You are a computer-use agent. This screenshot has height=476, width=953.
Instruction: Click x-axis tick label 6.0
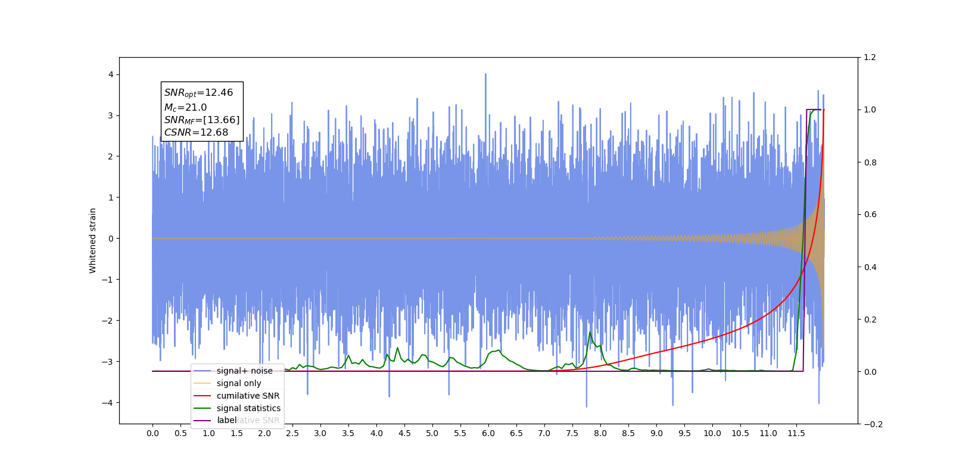pyautogui.click(x=488, y=433)
